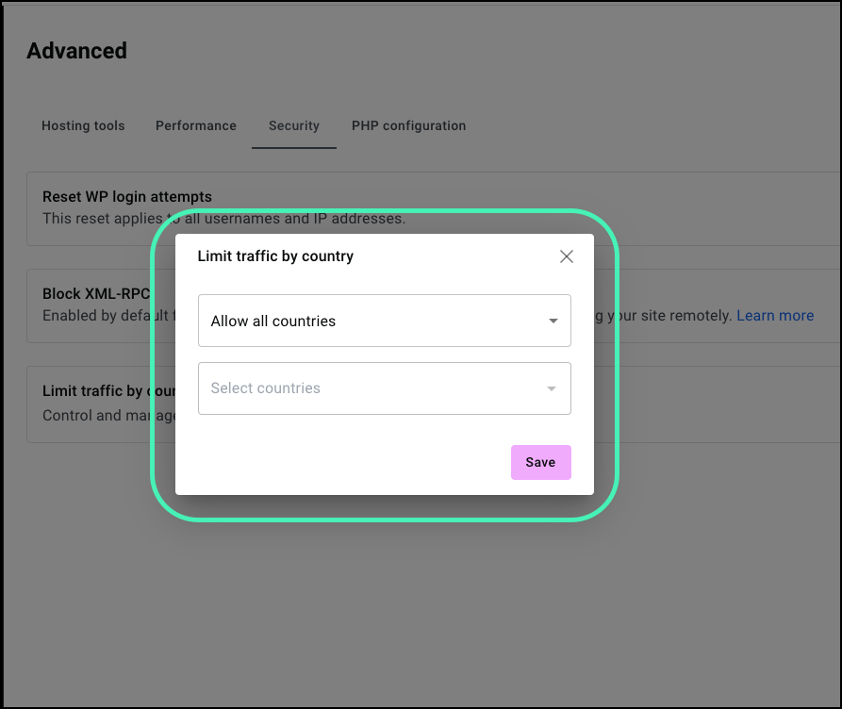Click the Allow all countries combo box text
The height and width of the screenshot is (709, 842).
coord(272,321)
